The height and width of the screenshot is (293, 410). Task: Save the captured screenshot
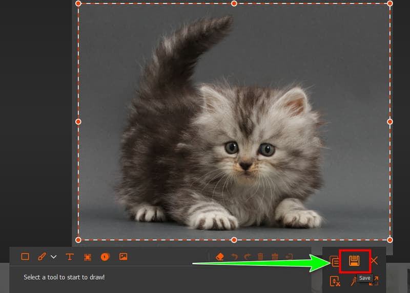[x=354, y=261]
